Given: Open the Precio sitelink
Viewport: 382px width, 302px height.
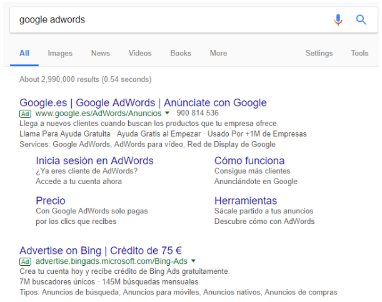Looking at the screenshot, I should point(51,200).
